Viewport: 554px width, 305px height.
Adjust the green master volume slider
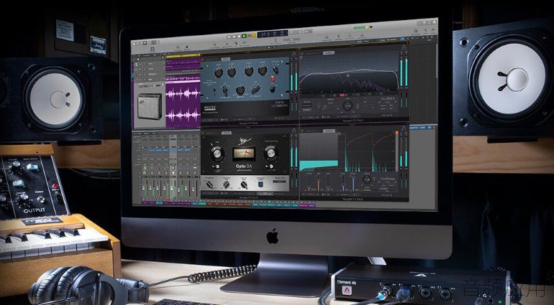pos(363,27)
